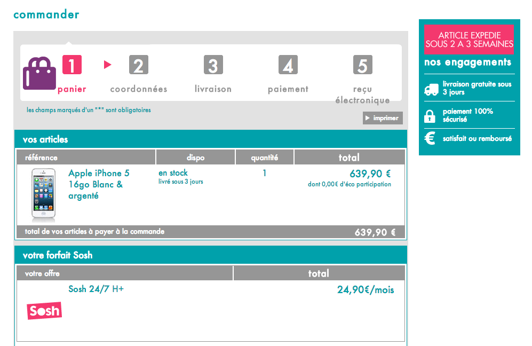Click the padlock secure payment icon
The image size is (532, 346).
(x=430, y=116)
